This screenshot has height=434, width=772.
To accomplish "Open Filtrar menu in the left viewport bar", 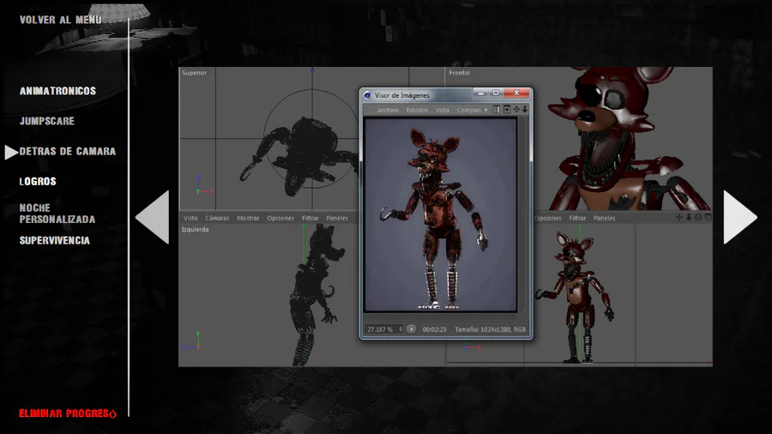I will coord(311,218).
